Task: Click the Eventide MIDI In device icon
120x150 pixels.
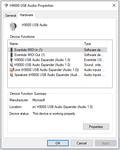Action: (11, 50)
